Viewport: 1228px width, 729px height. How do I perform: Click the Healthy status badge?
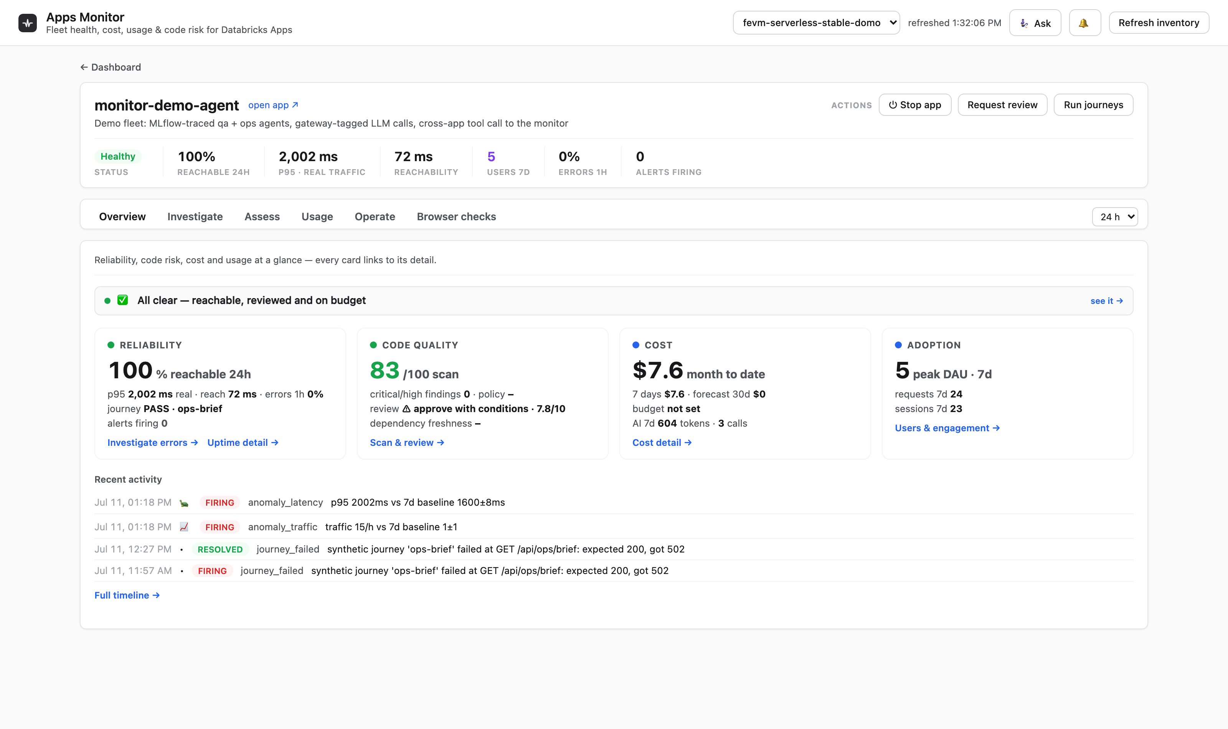[x=118, y=156]
